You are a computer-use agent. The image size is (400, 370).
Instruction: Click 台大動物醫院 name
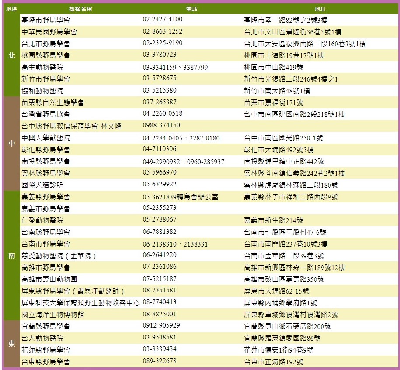click(42, 338)
